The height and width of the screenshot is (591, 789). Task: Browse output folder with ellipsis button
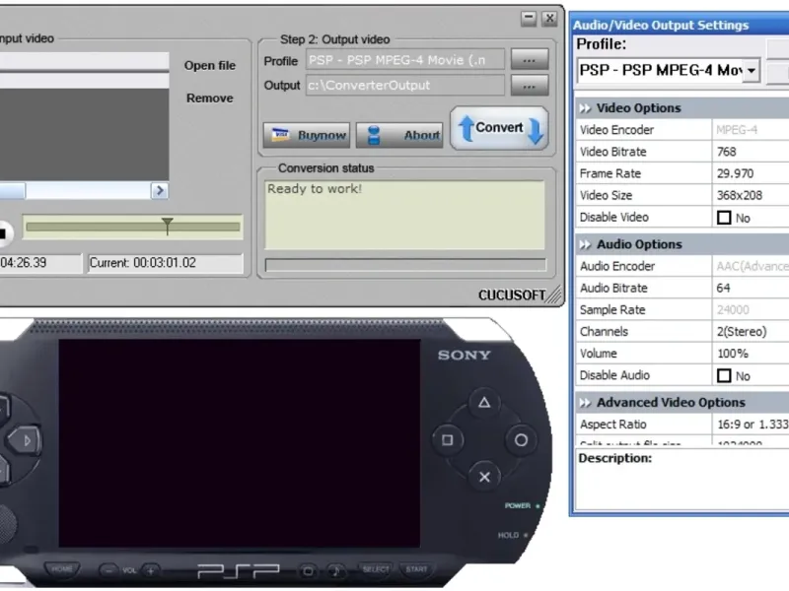pyautogui.click(x=530, y=86)
